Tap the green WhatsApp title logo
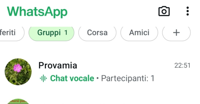The image size is (200, 104). click(37, 12)
